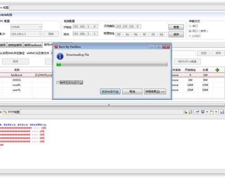The height and width of the screenshot is (178, 225).
Task: Click the 保存 button below 管理
Action: (176, 34)
